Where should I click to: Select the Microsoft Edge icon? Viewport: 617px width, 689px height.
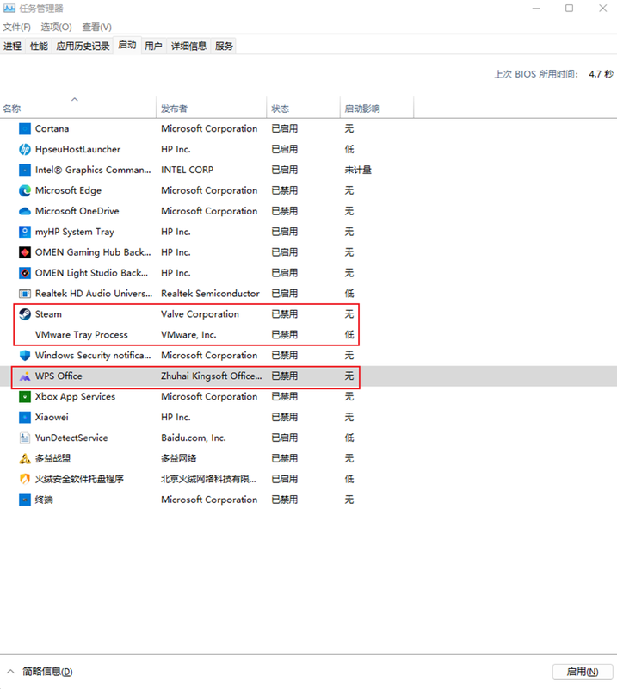click(25, 190)
